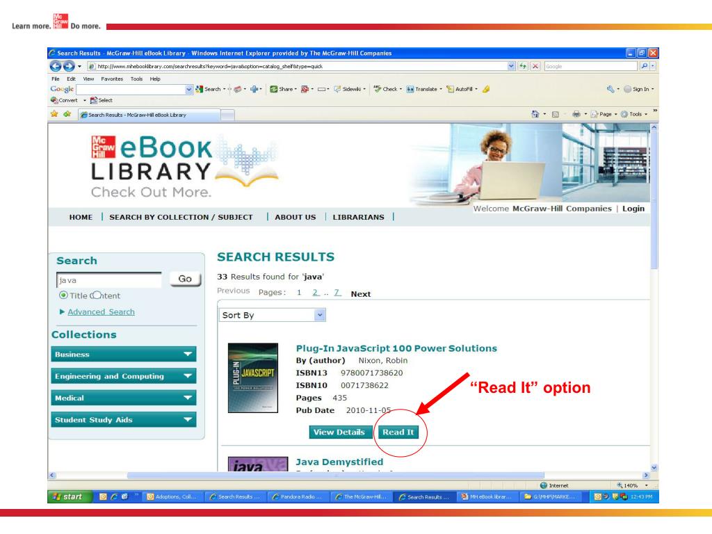Viewport: 712px width, 534px height.
Task: Click the search magnifier icon in IE search box
Action: (x=644, y=66)
